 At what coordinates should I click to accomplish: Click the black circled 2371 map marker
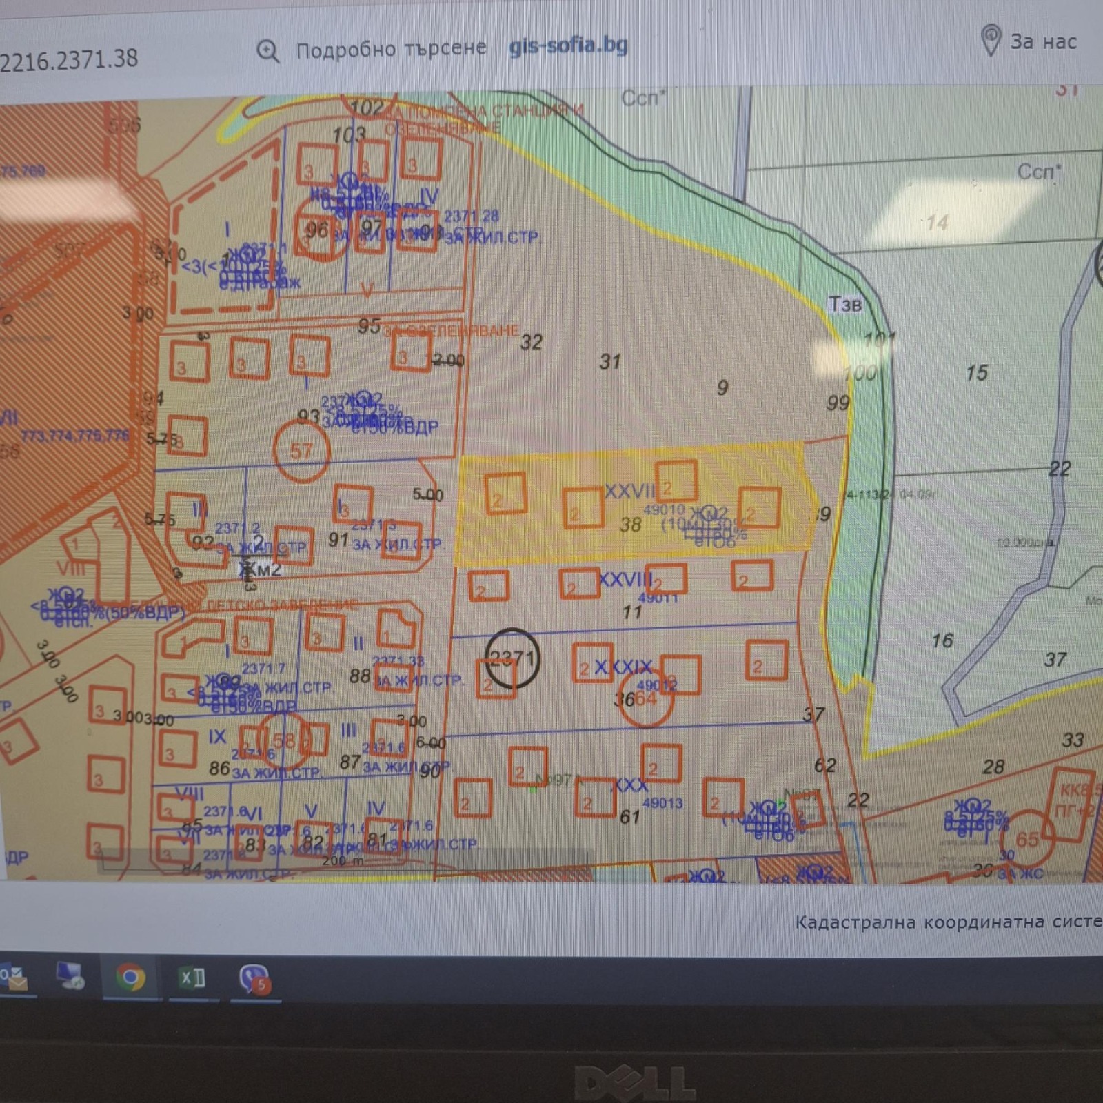pos(512,658)
